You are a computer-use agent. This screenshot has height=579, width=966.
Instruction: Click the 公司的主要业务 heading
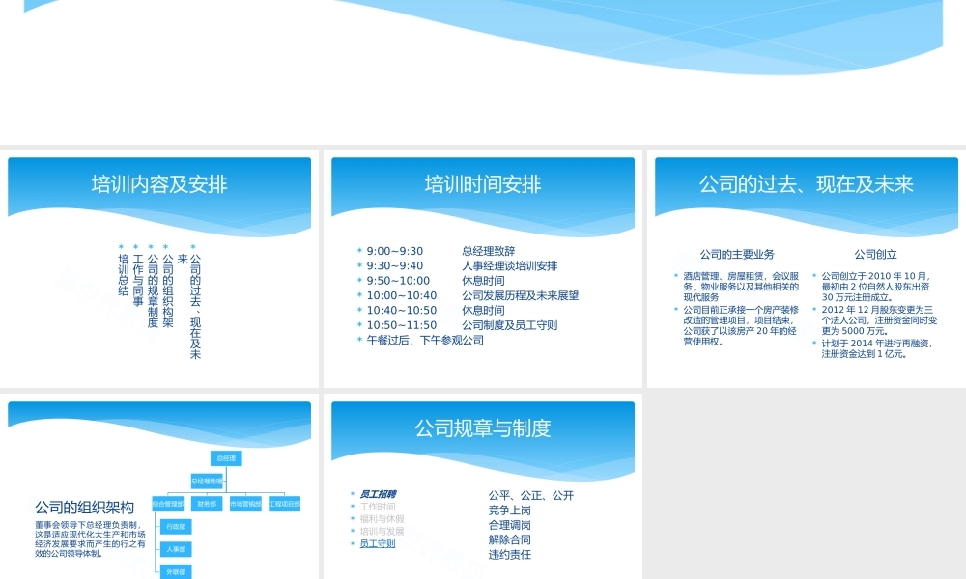pos(737,255)
